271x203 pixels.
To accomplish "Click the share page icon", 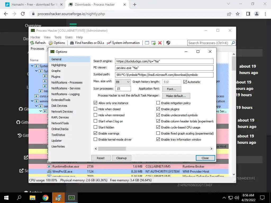I will (x=229, y=14).
